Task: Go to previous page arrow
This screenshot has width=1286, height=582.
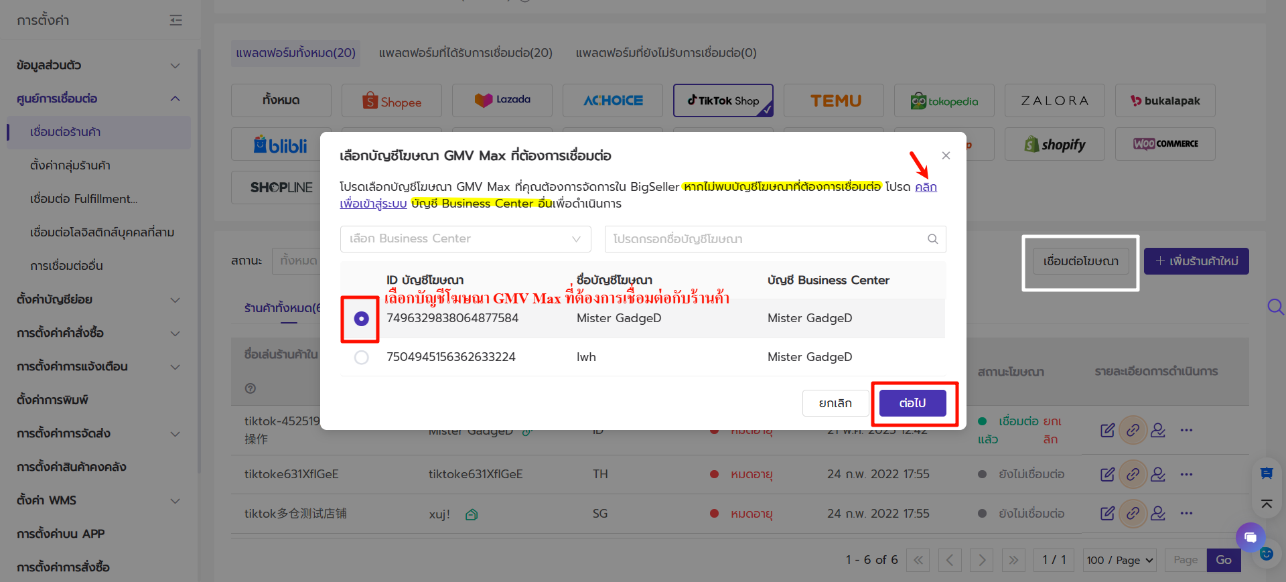Action: pyautogui.click(x=950, y=560)
